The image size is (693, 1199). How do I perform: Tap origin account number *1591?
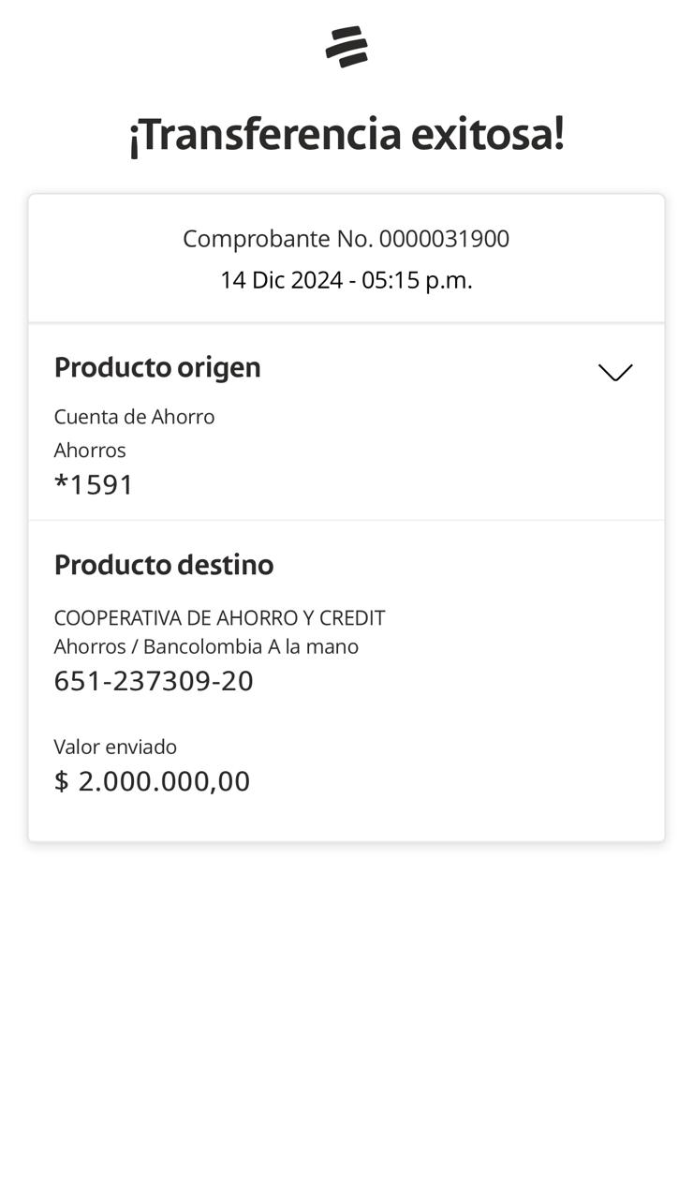tap(95, 485)
